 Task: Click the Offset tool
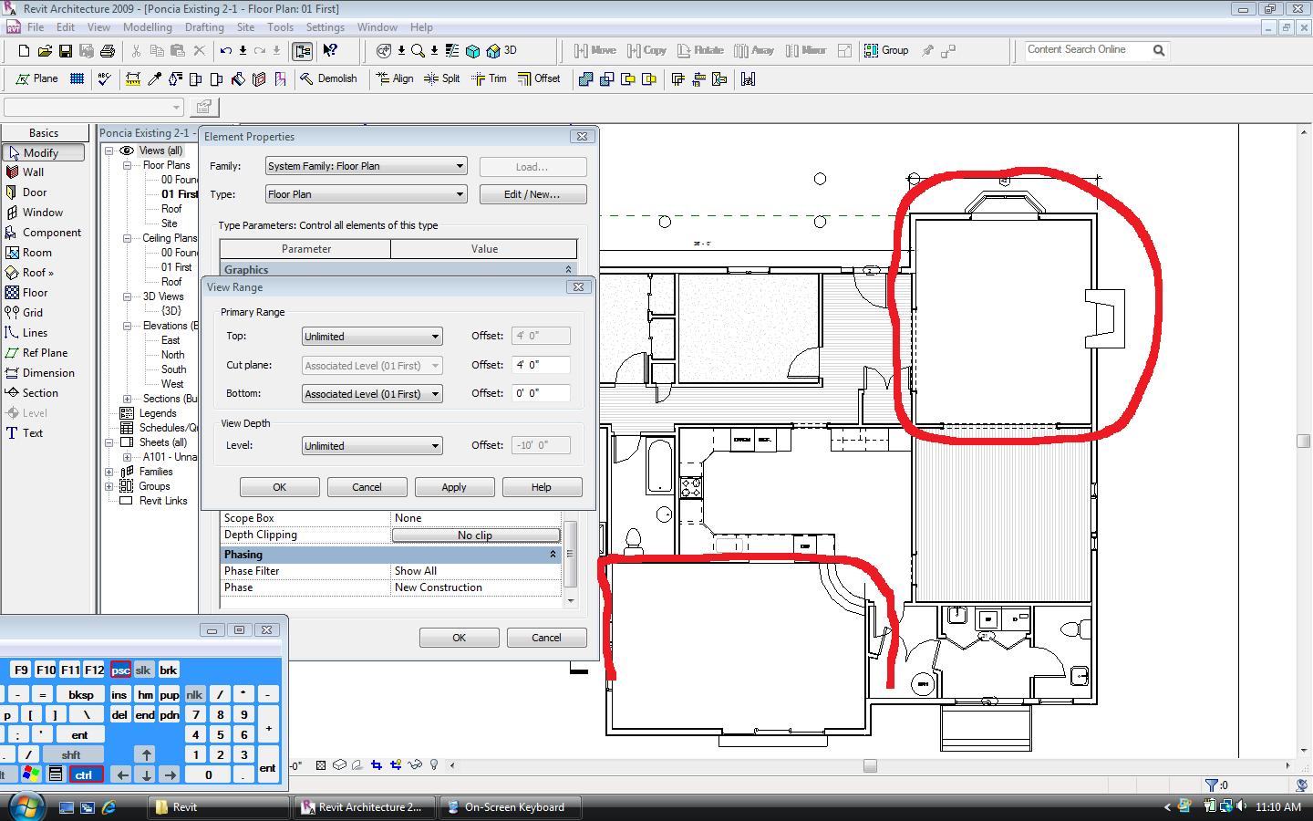pos(539,78)
